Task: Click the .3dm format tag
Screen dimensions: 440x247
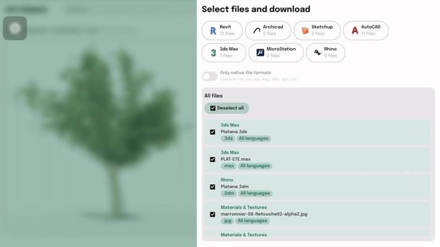Action: [229, 193]
